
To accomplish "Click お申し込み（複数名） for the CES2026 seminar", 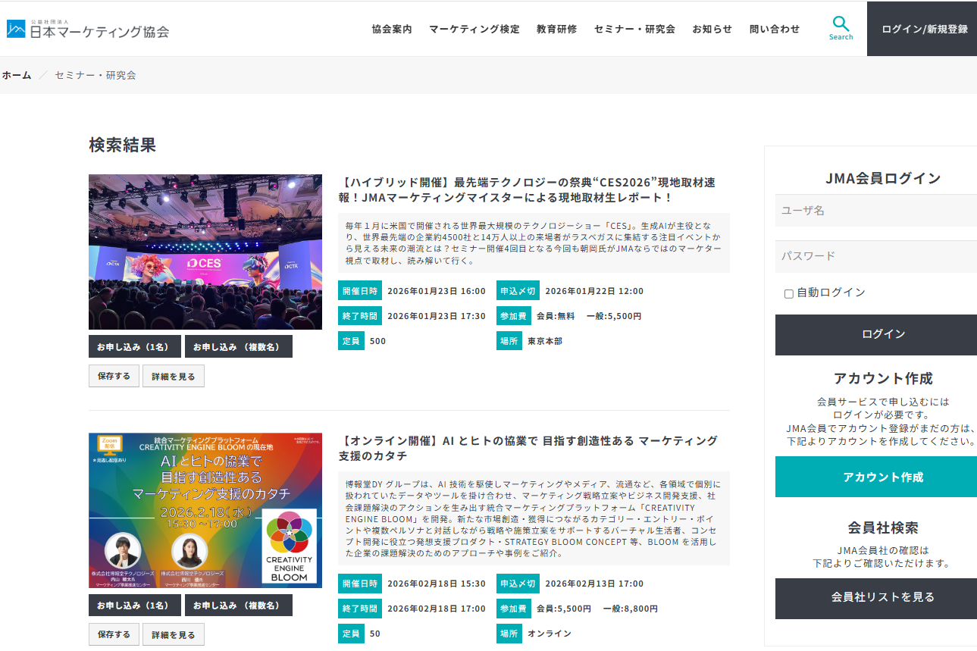I will (237, 346).
